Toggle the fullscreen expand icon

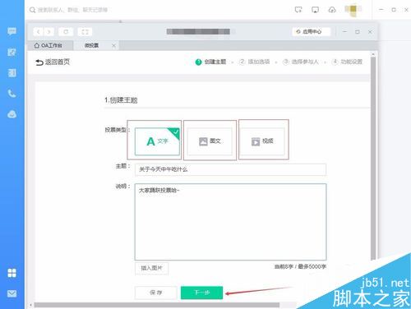85,32
